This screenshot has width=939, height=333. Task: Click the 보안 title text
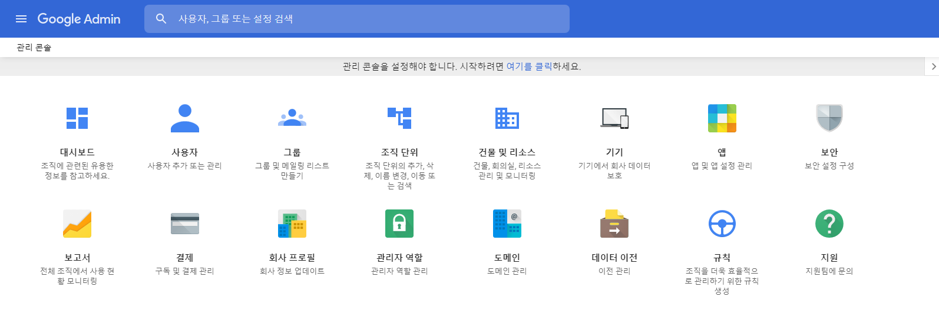click(829, 152)
